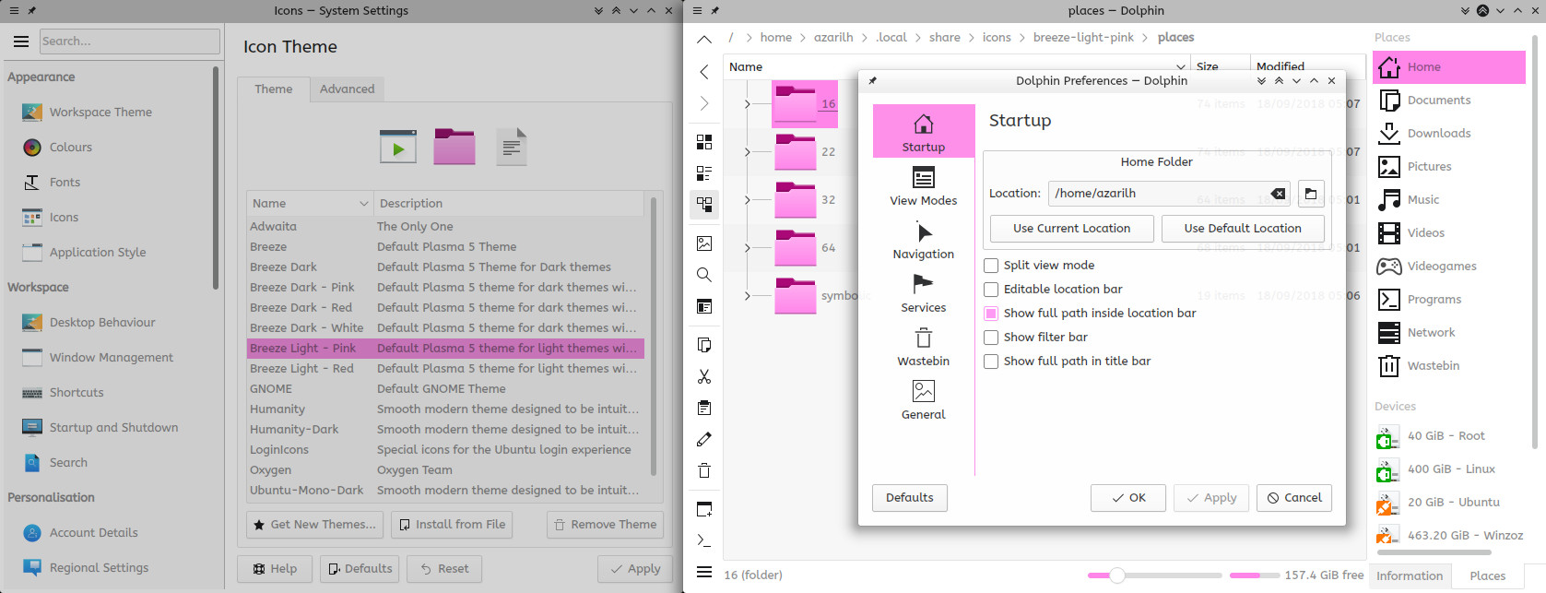This screenshot has width=1546, height=593.
Task: Toggle file previews with the image icon
Action: (704, 243)
